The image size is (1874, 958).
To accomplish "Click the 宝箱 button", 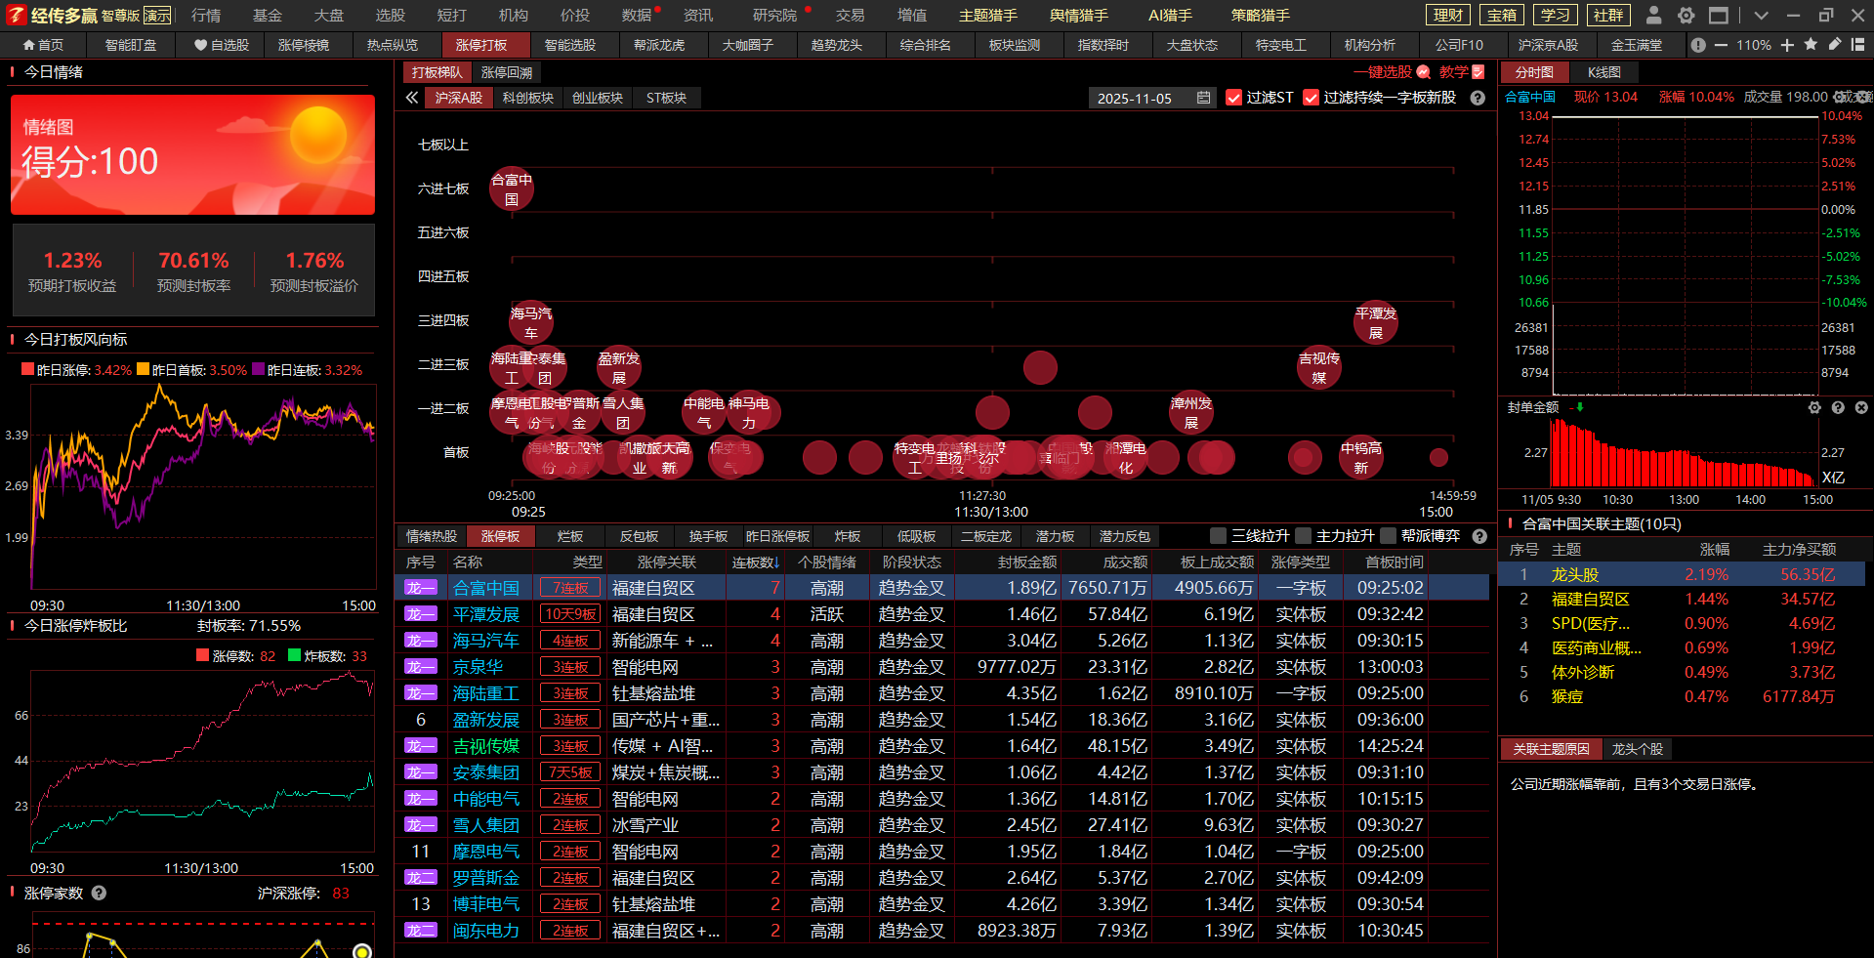I will (1502, 15).
